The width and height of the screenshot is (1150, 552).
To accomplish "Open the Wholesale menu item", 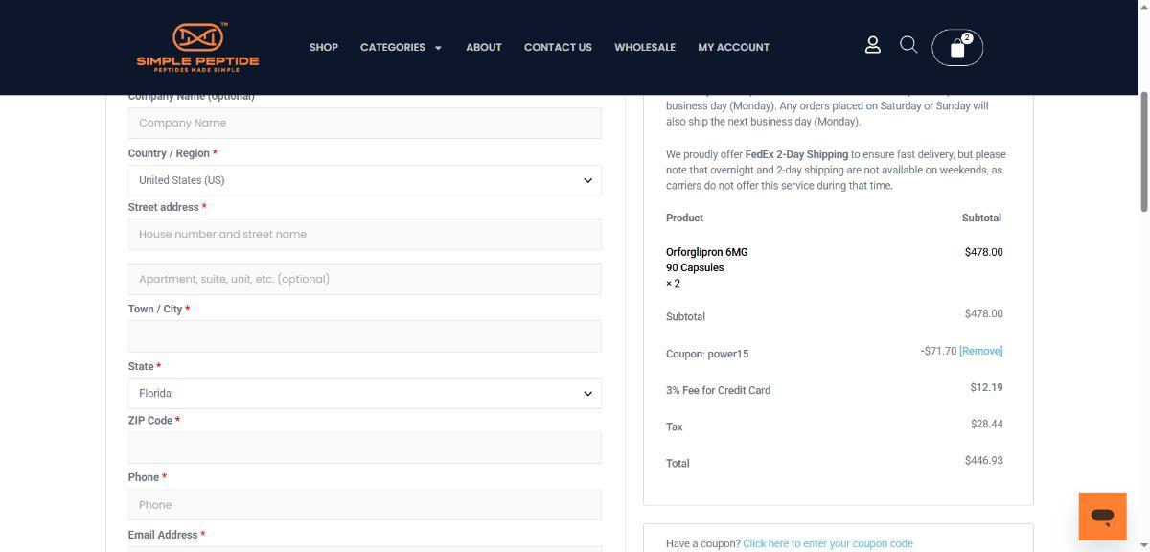I will (644, 47).
